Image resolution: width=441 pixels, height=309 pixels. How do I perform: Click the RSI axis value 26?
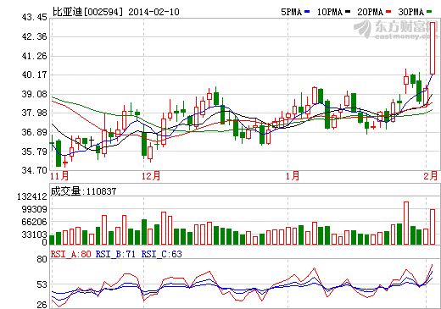(42, 305)
